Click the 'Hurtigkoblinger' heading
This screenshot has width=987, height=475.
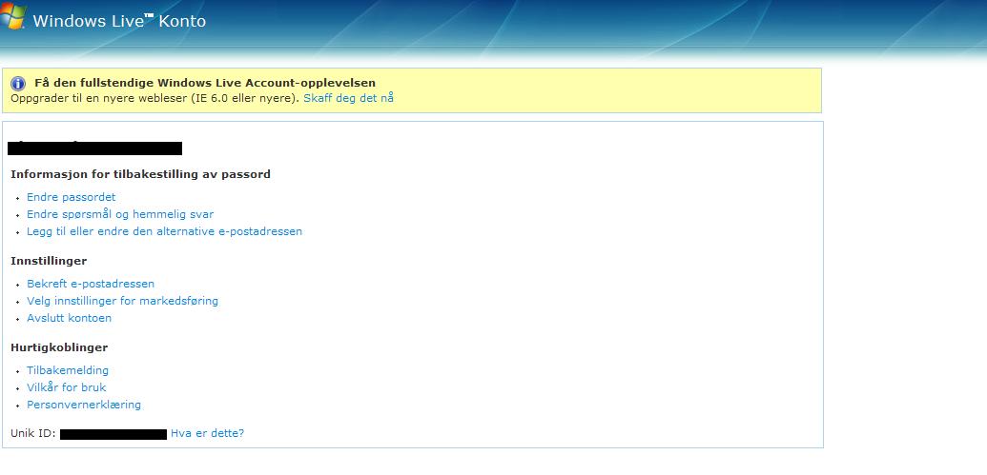pos(59,347)
